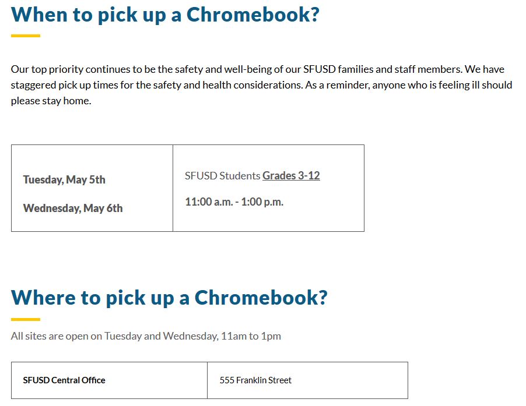
Task: Click "11am to 1pm" in the sites sentence
Action: pos(251,336)
